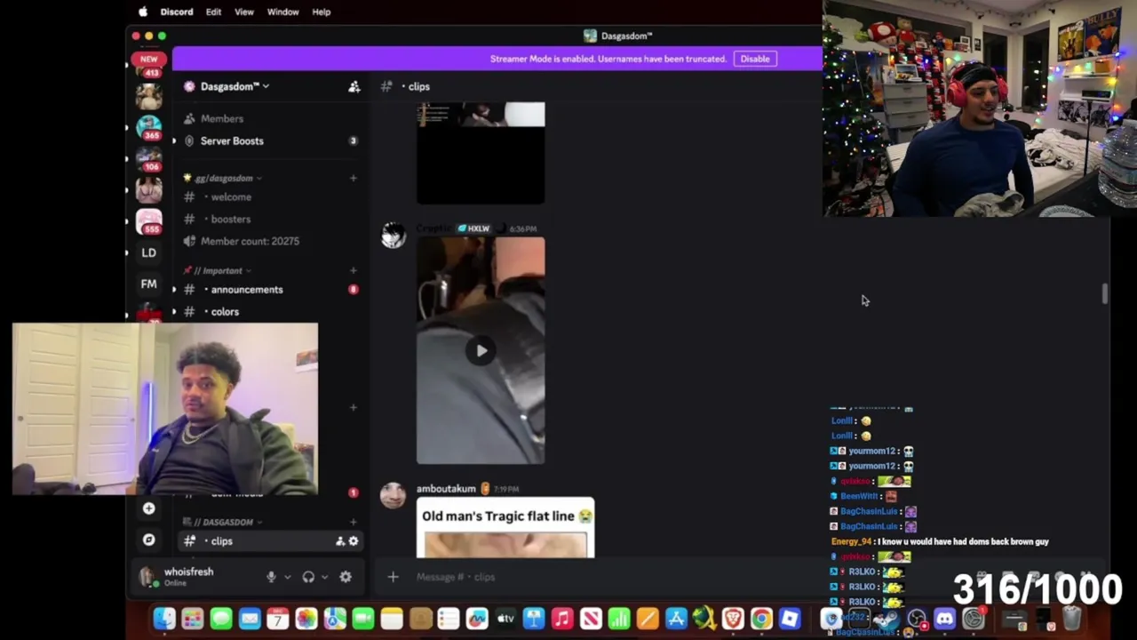Open the View menu
This screenshot has height=640, width=1137.
243,12
